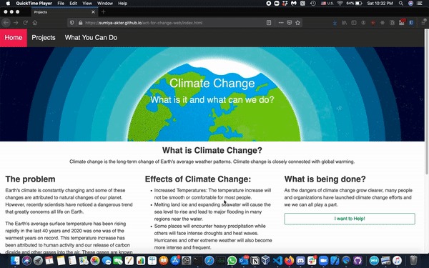Open QuickTime Player menu
Screen dimensions: 429x268
point(34,4)
